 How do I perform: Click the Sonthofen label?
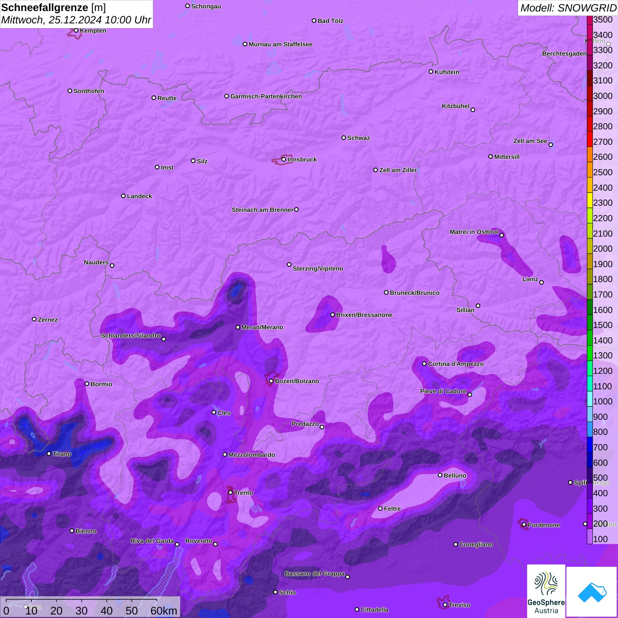point(89,91)
